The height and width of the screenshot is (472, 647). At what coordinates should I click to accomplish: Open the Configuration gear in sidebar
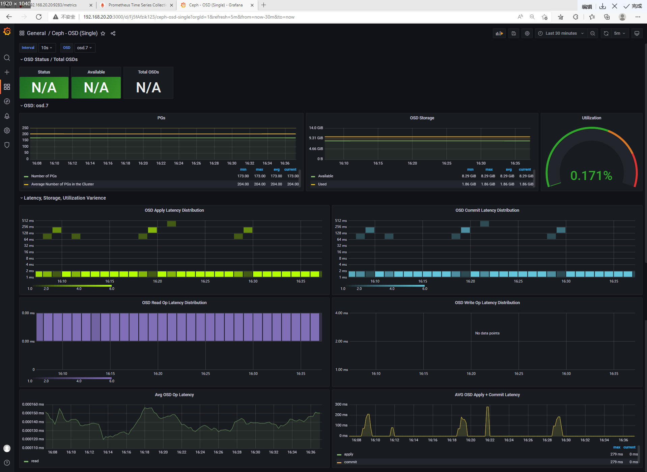coord(7,130)
